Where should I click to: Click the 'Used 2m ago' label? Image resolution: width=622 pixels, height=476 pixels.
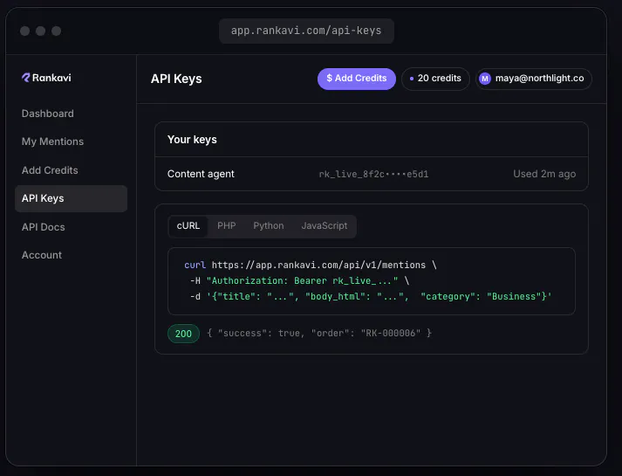[x=544, y=174]
